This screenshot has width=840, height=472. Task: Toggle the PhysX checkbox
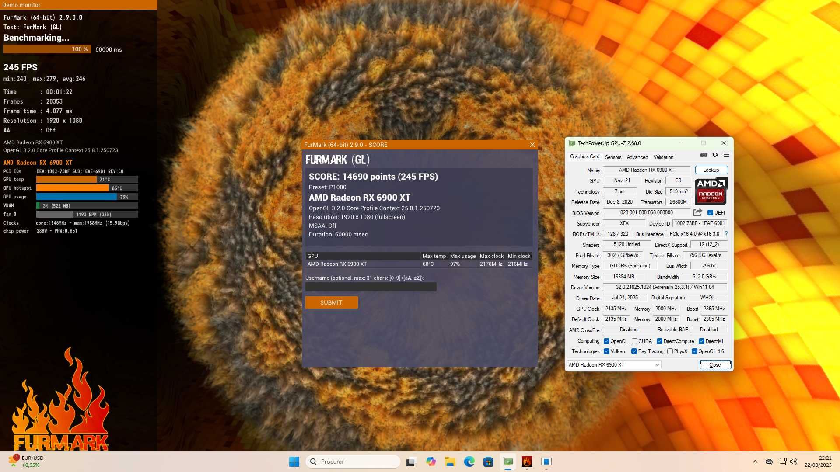pyautogui.click(x=670, y=351)
